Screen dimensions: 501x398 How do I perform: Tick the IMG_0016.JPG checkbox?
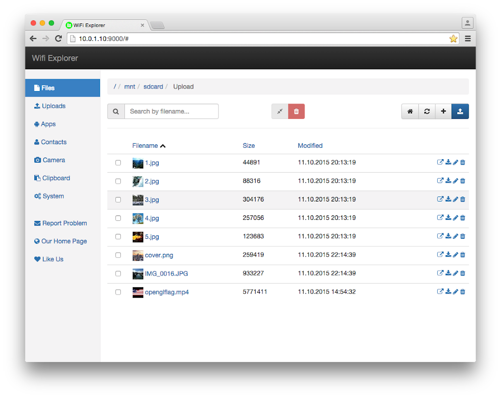(118, 274)
